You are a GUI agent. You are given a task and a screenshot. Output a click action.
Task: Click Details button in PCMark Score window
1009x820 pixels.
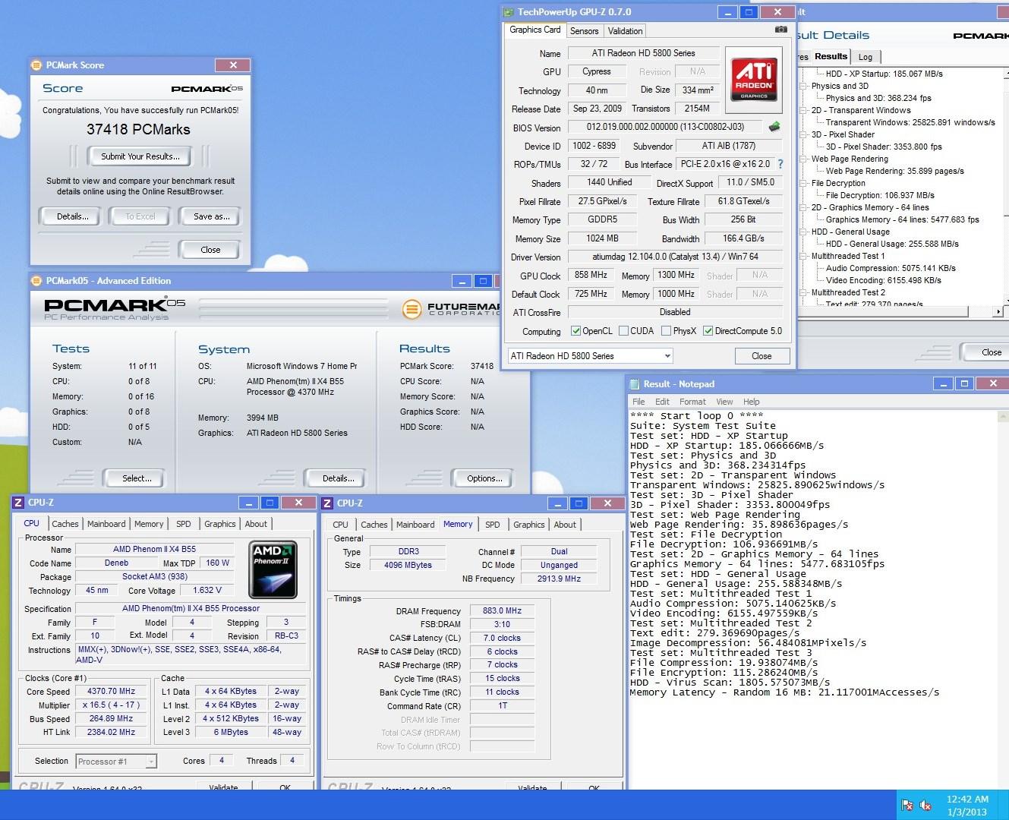tap(73, 216)
